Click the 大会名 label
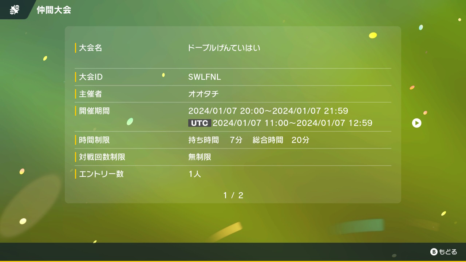This screenshot has width=466, height=262. 90,48
